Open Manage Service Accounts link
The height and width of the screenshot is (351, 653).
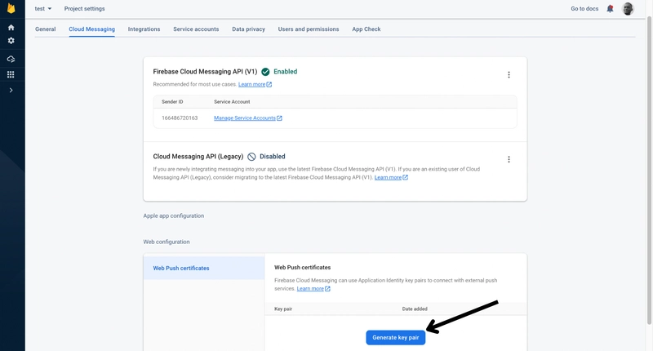point(244,118)
